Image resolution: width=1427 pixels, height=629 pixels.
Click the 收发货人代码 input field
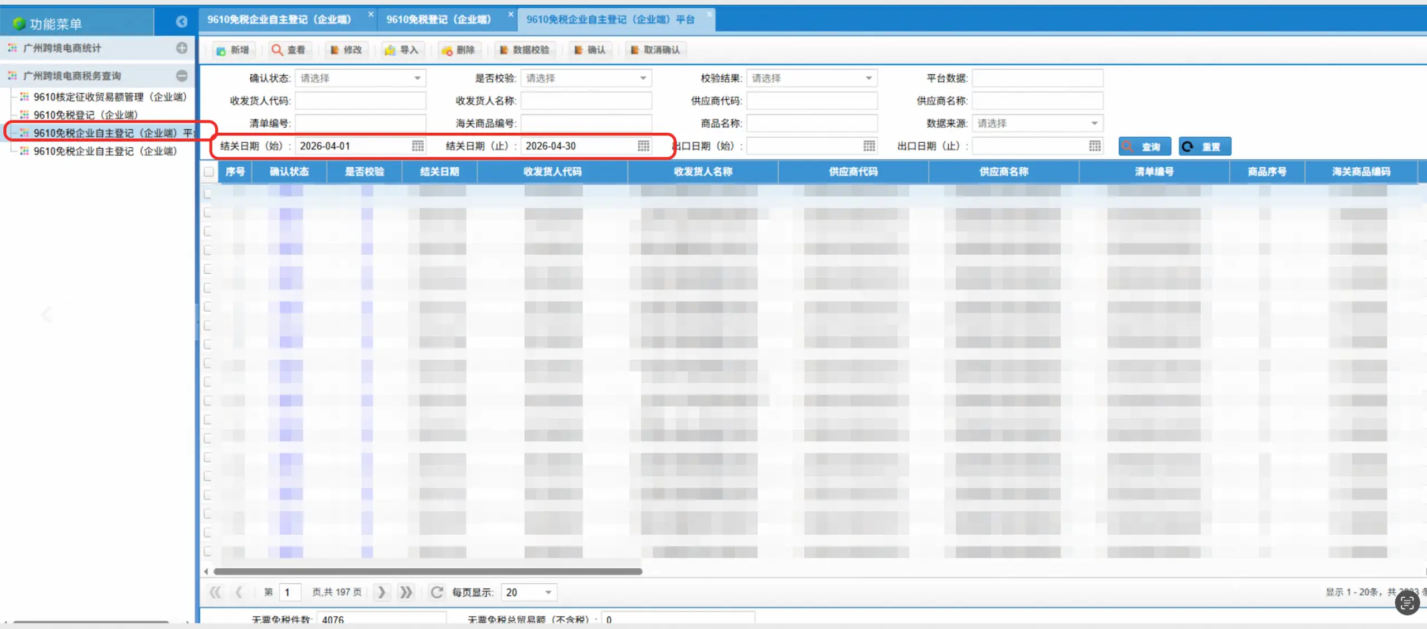361,101
